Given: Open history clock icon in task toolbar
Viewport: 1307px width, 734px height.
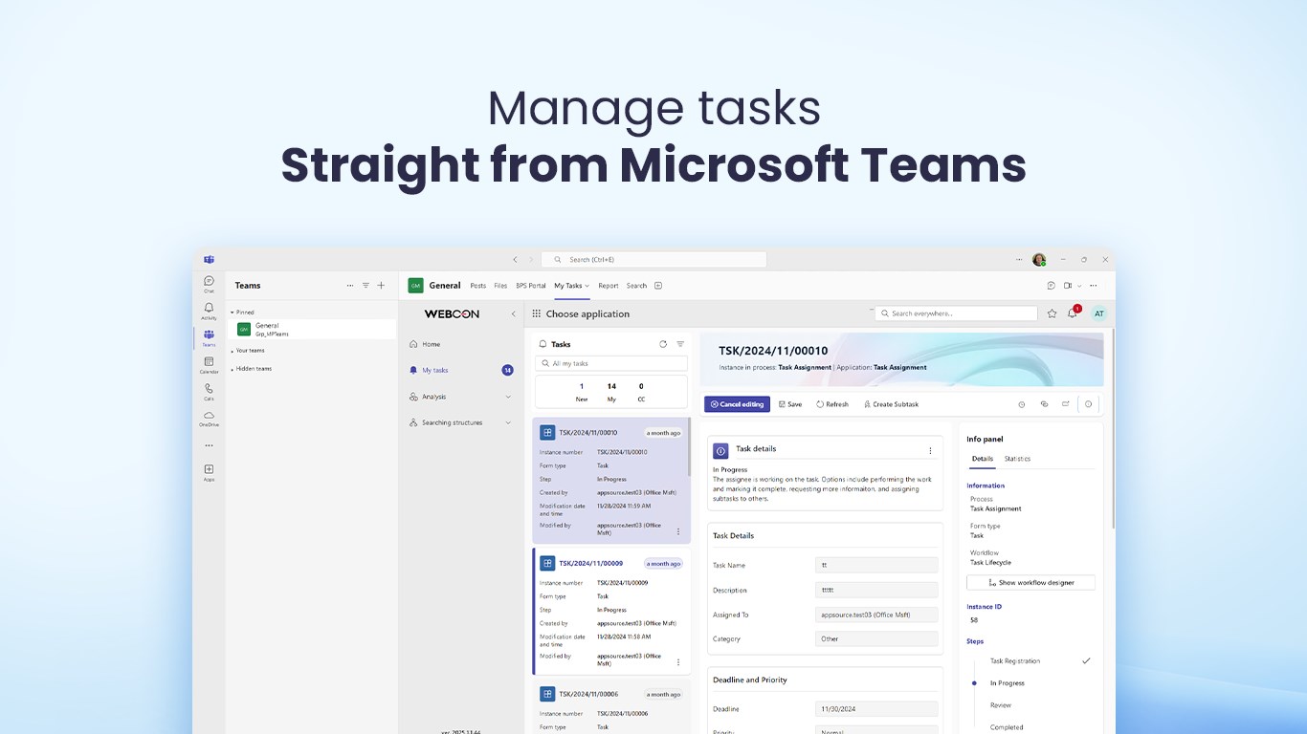Looking at the screenshot, I should (x=1022, y=404).
